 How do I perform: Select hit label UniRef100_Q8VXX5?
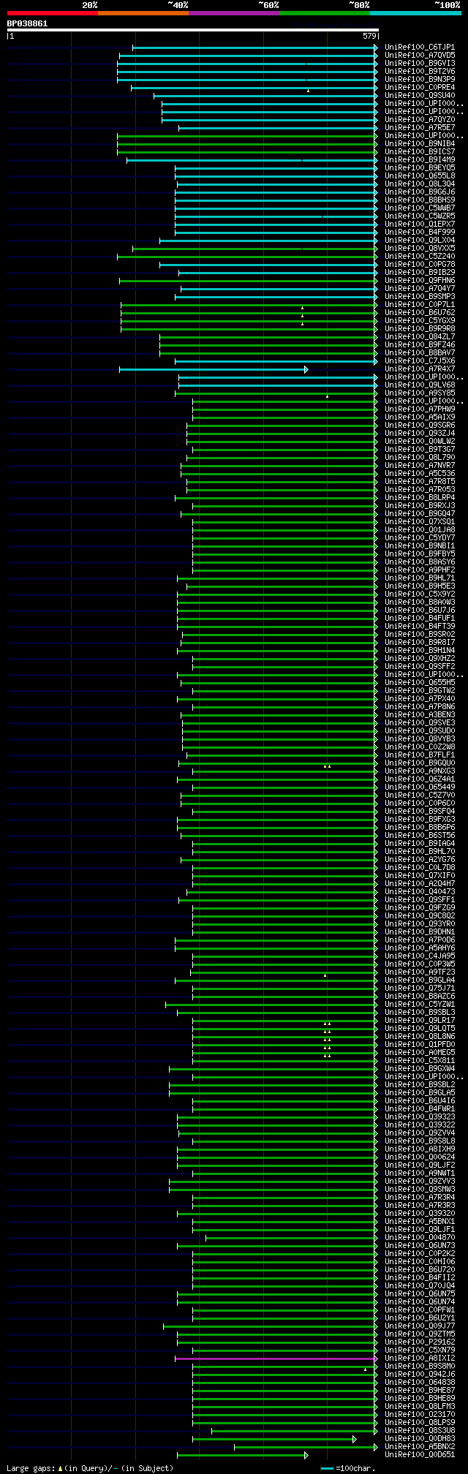coord(420,248)
